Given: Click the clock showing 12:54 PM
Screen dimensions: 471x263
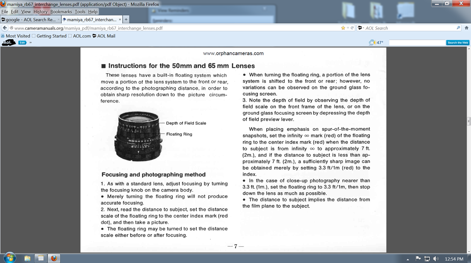Looking at the screenshot, I should tap(454, 259).
